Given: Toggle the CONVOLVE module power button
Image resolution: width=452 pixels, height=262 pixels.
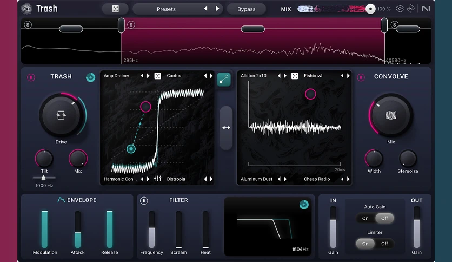Looking at the screenshot, I should pos(361,77).
